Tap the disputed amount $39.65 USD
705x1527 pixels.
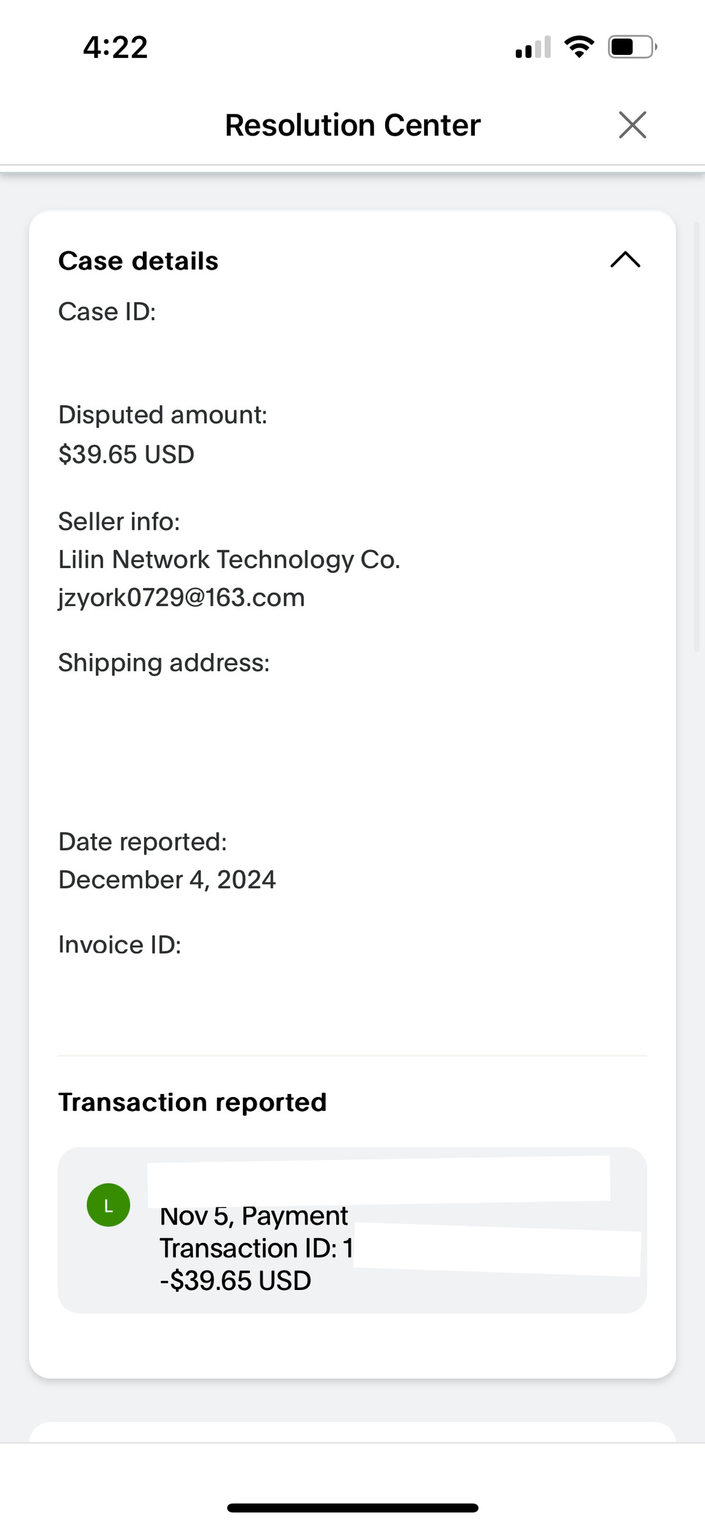tap(126, 454)
